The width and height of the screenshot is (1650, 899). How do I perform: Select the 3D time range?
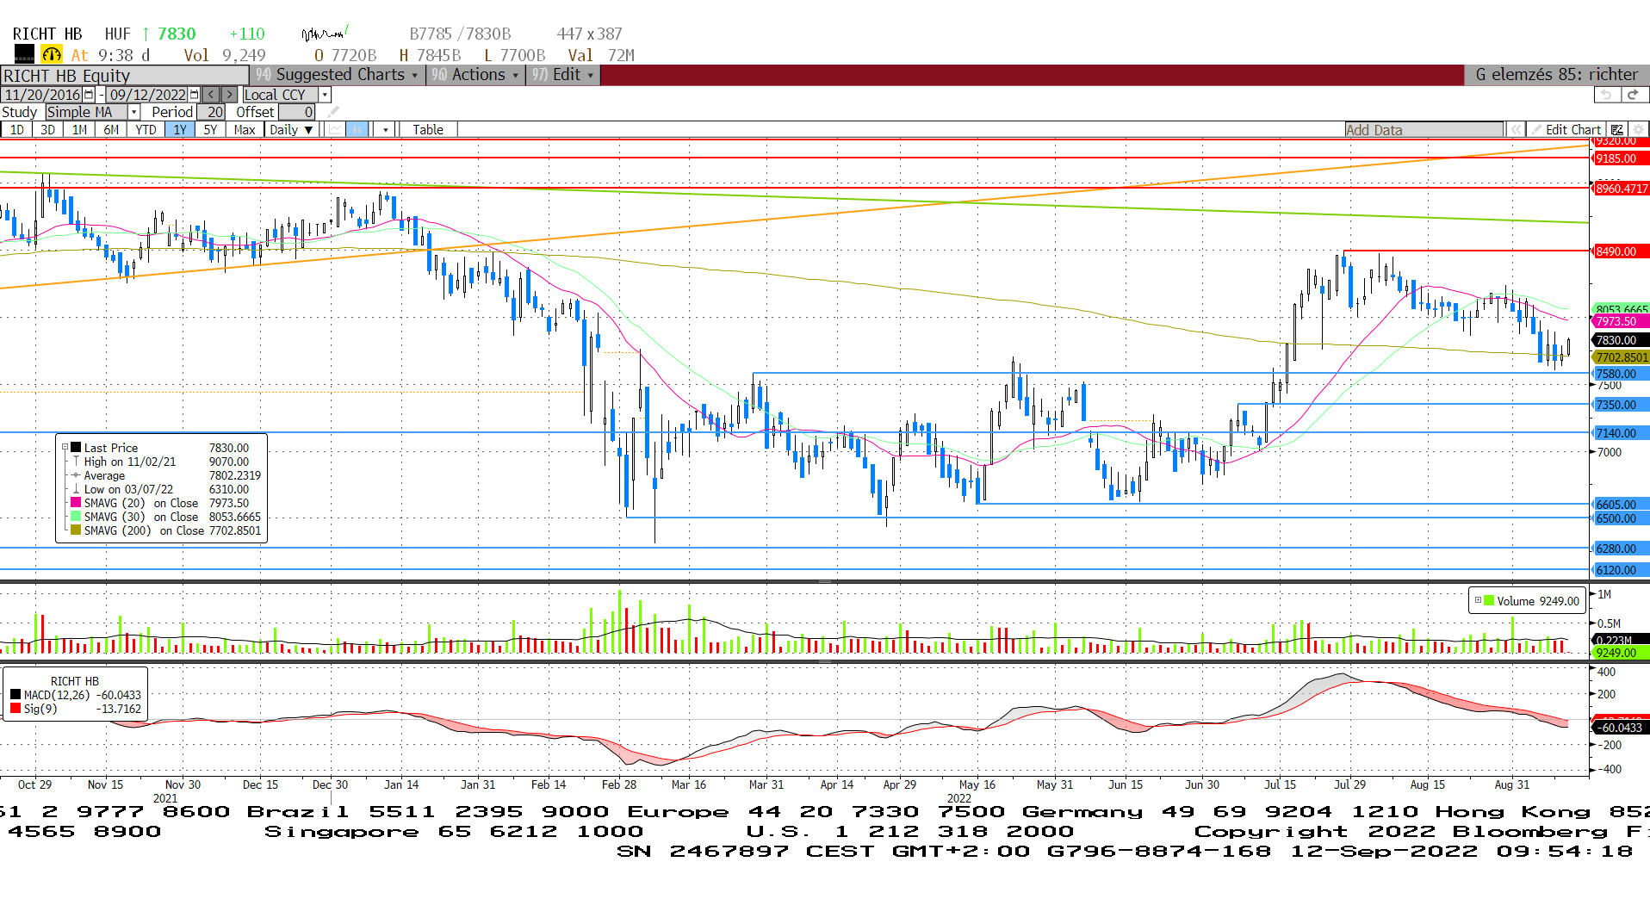point(48,130)
